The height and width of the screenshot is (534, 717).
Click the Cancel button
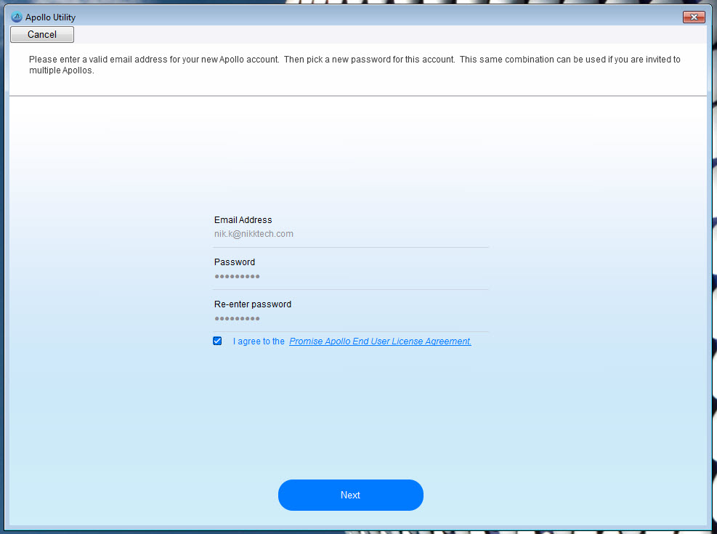42,34
